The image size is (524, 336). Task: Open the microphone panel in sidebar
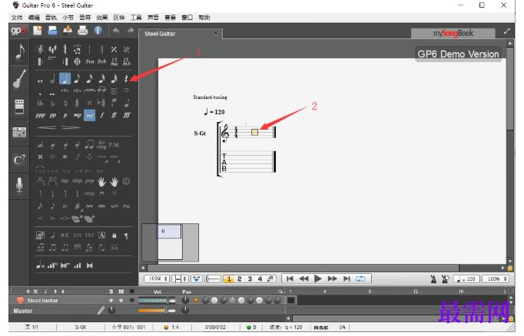(19, 186)
